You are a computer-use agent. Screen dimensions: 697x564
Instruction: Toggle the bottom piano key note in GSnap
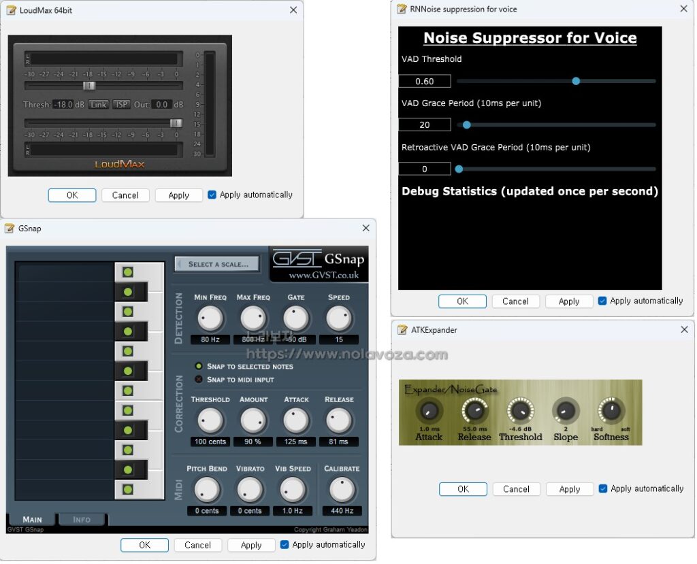tap(128, 490)
